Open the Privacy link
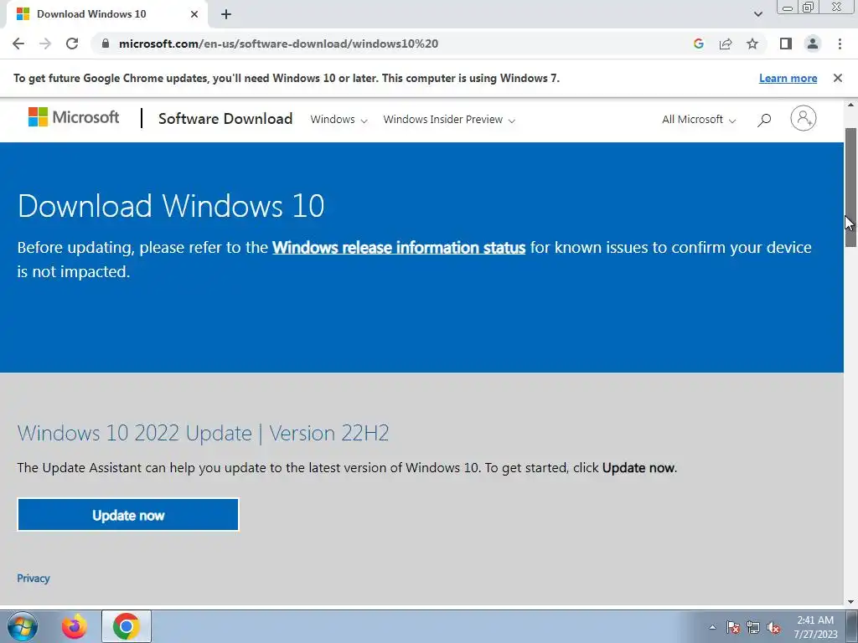The width and height of the screenshot is (858, 643). click(x=34, y=579)
